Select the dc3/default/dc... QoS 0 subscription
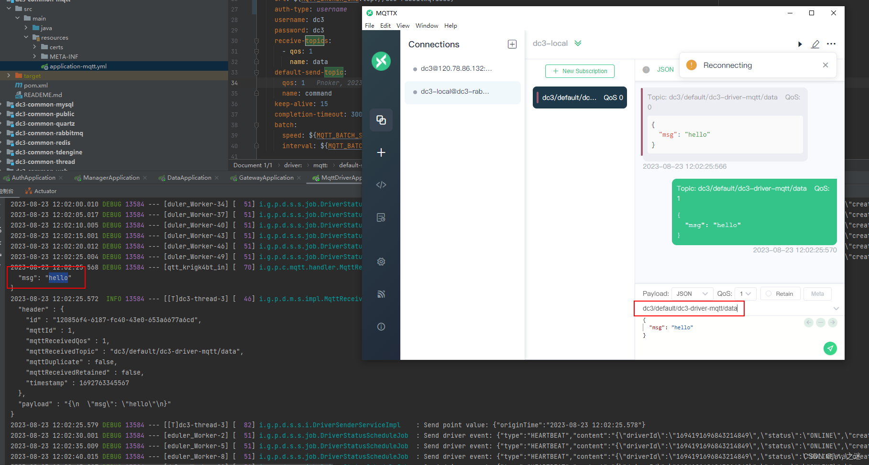Viewport: 869px width, 465px height. [x=580, y=97]
